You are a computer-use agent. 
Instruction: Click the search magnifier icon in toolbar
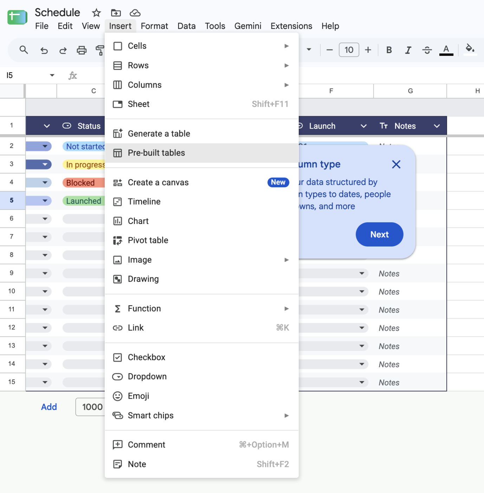point(24,50)
